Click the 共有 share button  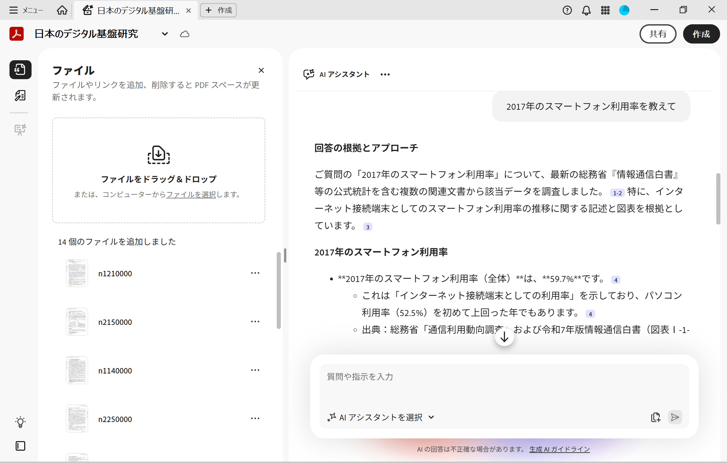[658, 34]
